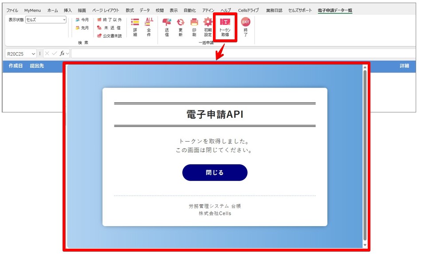Switch to the 業務日誌 ribbon tab
421x254 pixels.
coord(274,11)
